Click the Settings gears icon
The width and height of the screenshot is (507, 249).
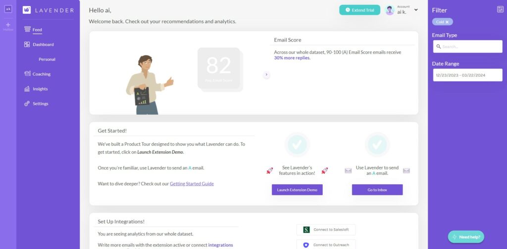pyautogui.click(x=27, y=104)
